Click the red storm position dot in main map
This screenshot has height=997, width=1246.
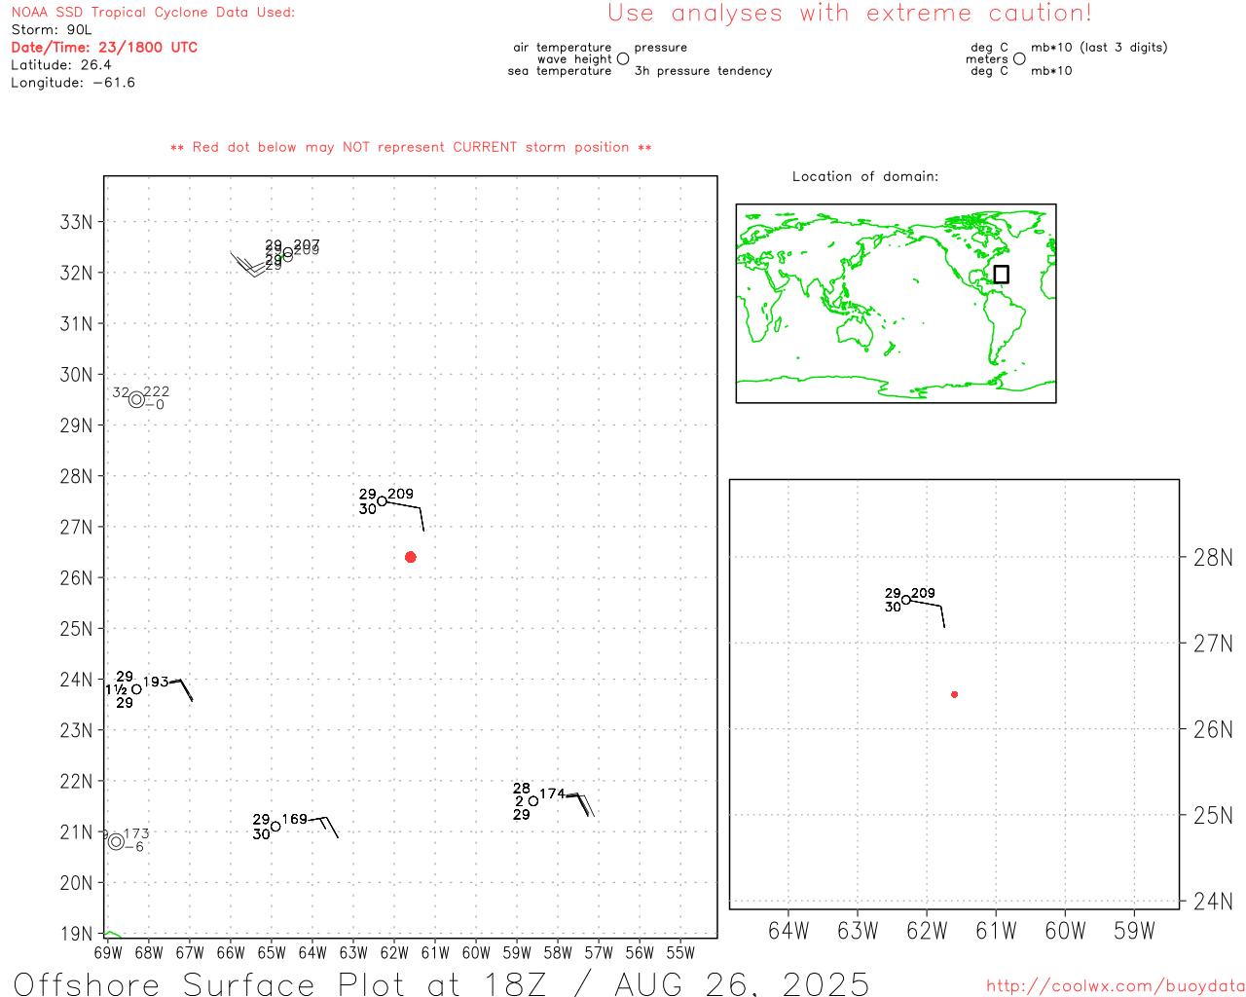tap(410, 557)
